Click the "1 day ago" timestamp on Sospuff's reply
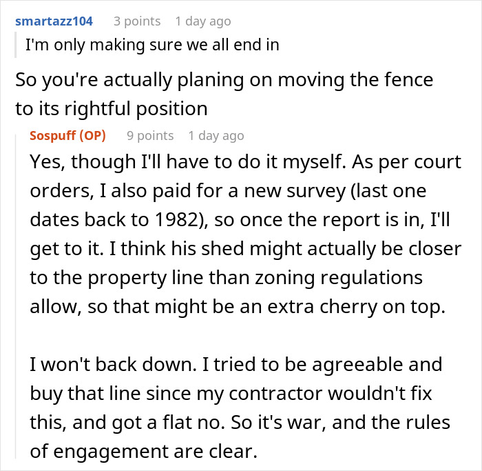482x471 pixels. coord(216,135)
